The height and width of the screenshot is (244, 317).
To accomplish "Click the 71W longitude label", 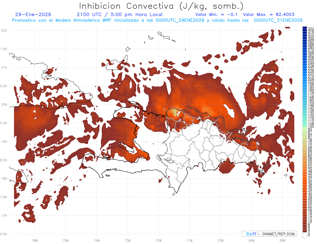I will [x=189, y=240].
